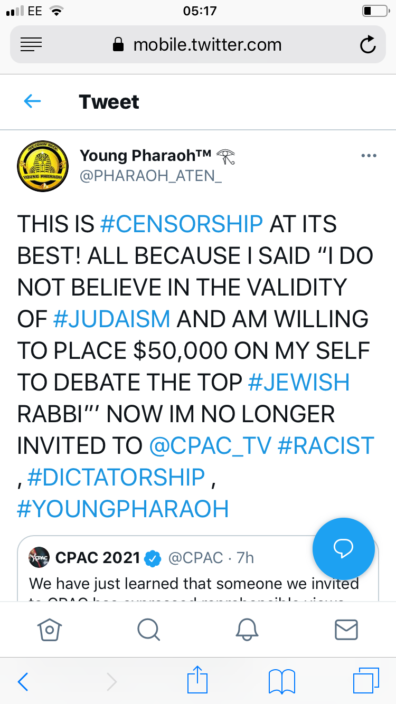
Task: Open the three-dots tweet options menu
Action: point(368,156)
